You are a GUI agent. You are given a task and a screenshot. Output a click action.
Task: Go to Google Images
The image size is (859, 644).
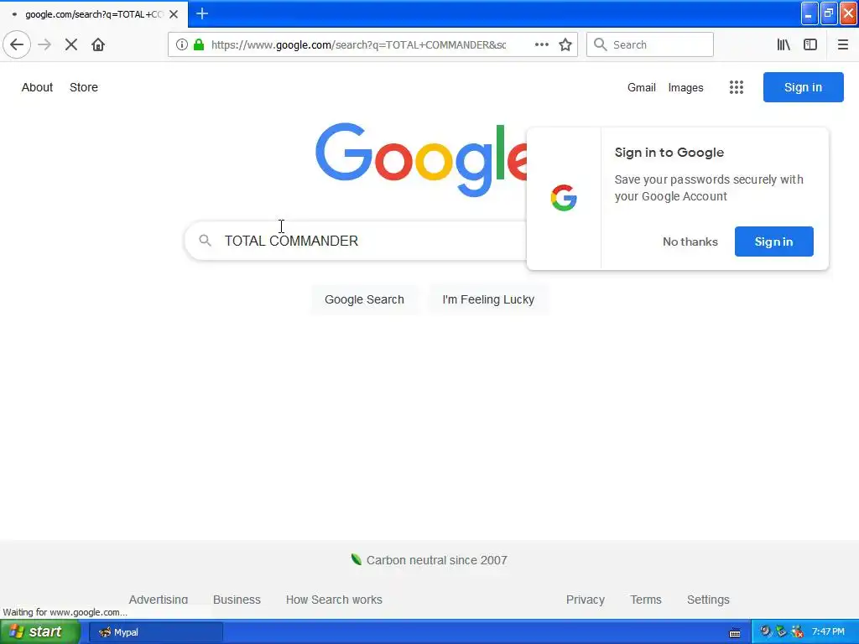[x=685, y=87]
